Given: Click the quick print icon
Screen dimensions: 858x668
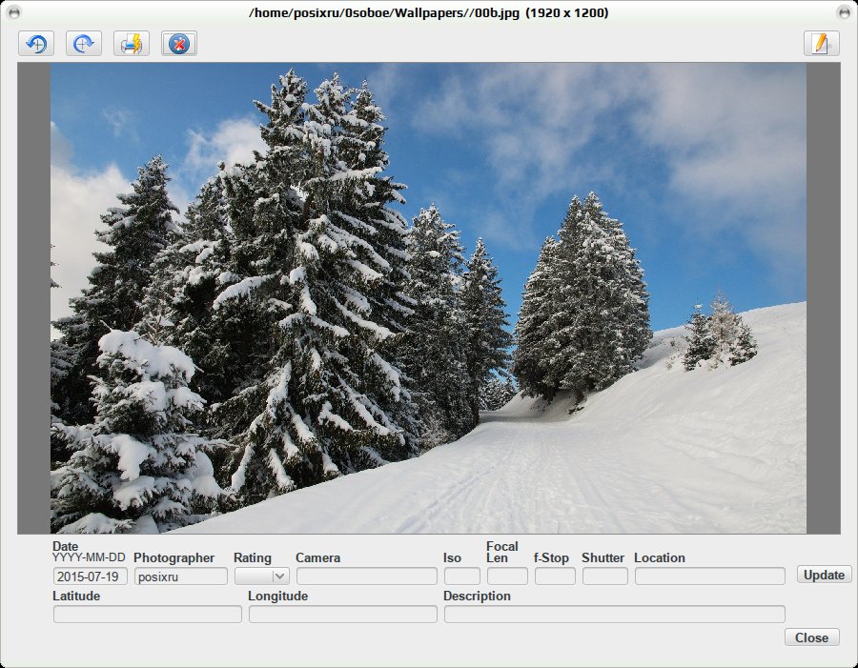Looking at the screenshot, I should point(132,44).
